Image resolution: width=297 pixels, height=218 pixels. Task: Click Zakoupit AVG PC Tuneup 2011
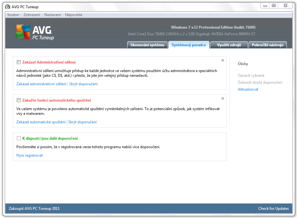pos(34,209)
